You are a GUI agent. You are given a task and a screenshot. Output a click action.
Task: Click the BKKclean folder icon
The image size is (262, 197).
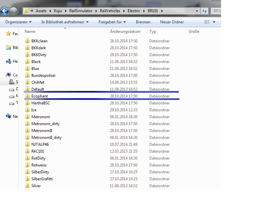pyautogui.click(x=27, y=41)
